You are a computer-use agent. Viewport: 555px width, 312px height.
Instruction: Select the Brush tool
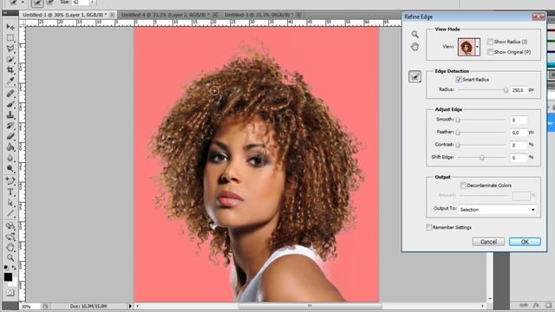coord(10,104)
